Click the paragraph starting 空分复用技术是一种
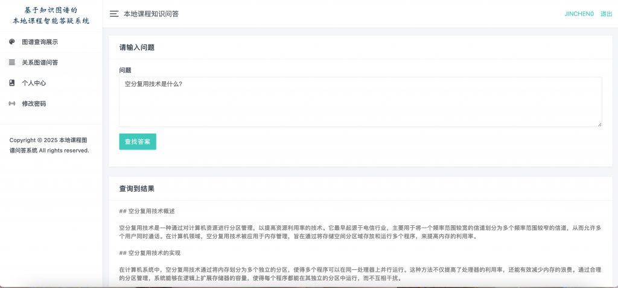 360,232
